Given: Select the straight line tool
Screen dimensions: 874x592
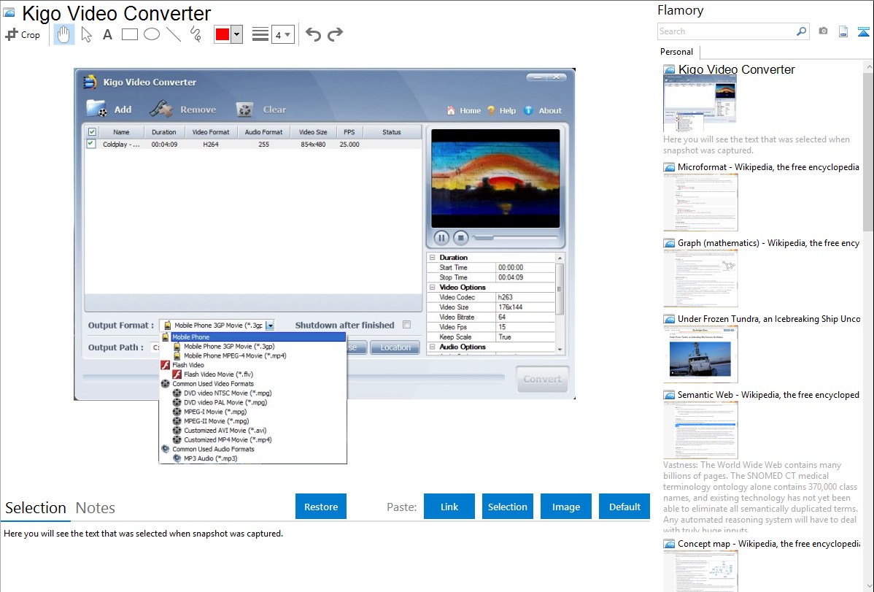Looking at the screenshot, I should 174,34.
